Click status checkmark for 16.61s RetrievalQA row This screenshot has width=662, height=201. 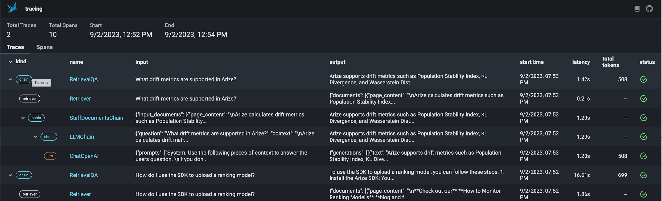pyautogui.click(x=643, y=175)
